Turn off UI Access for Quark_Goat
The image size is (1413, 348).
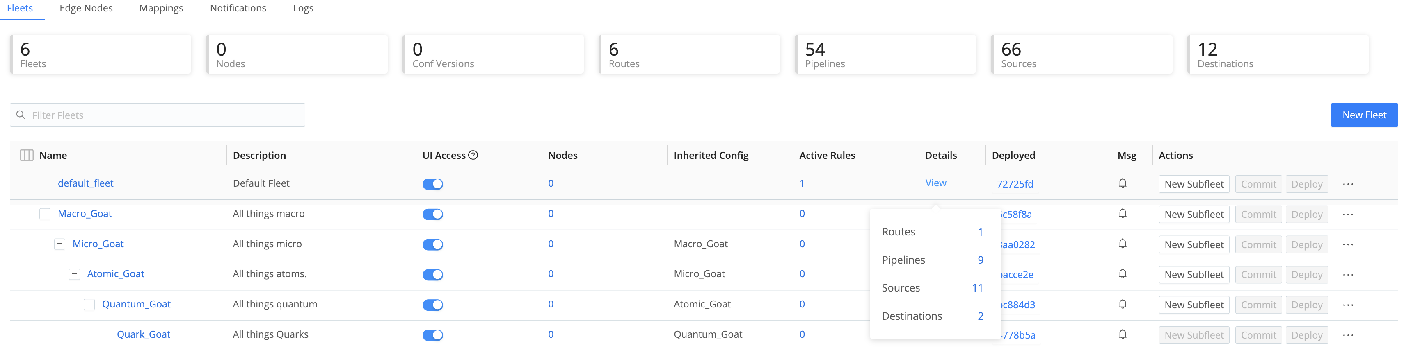(x=432, y=335)
